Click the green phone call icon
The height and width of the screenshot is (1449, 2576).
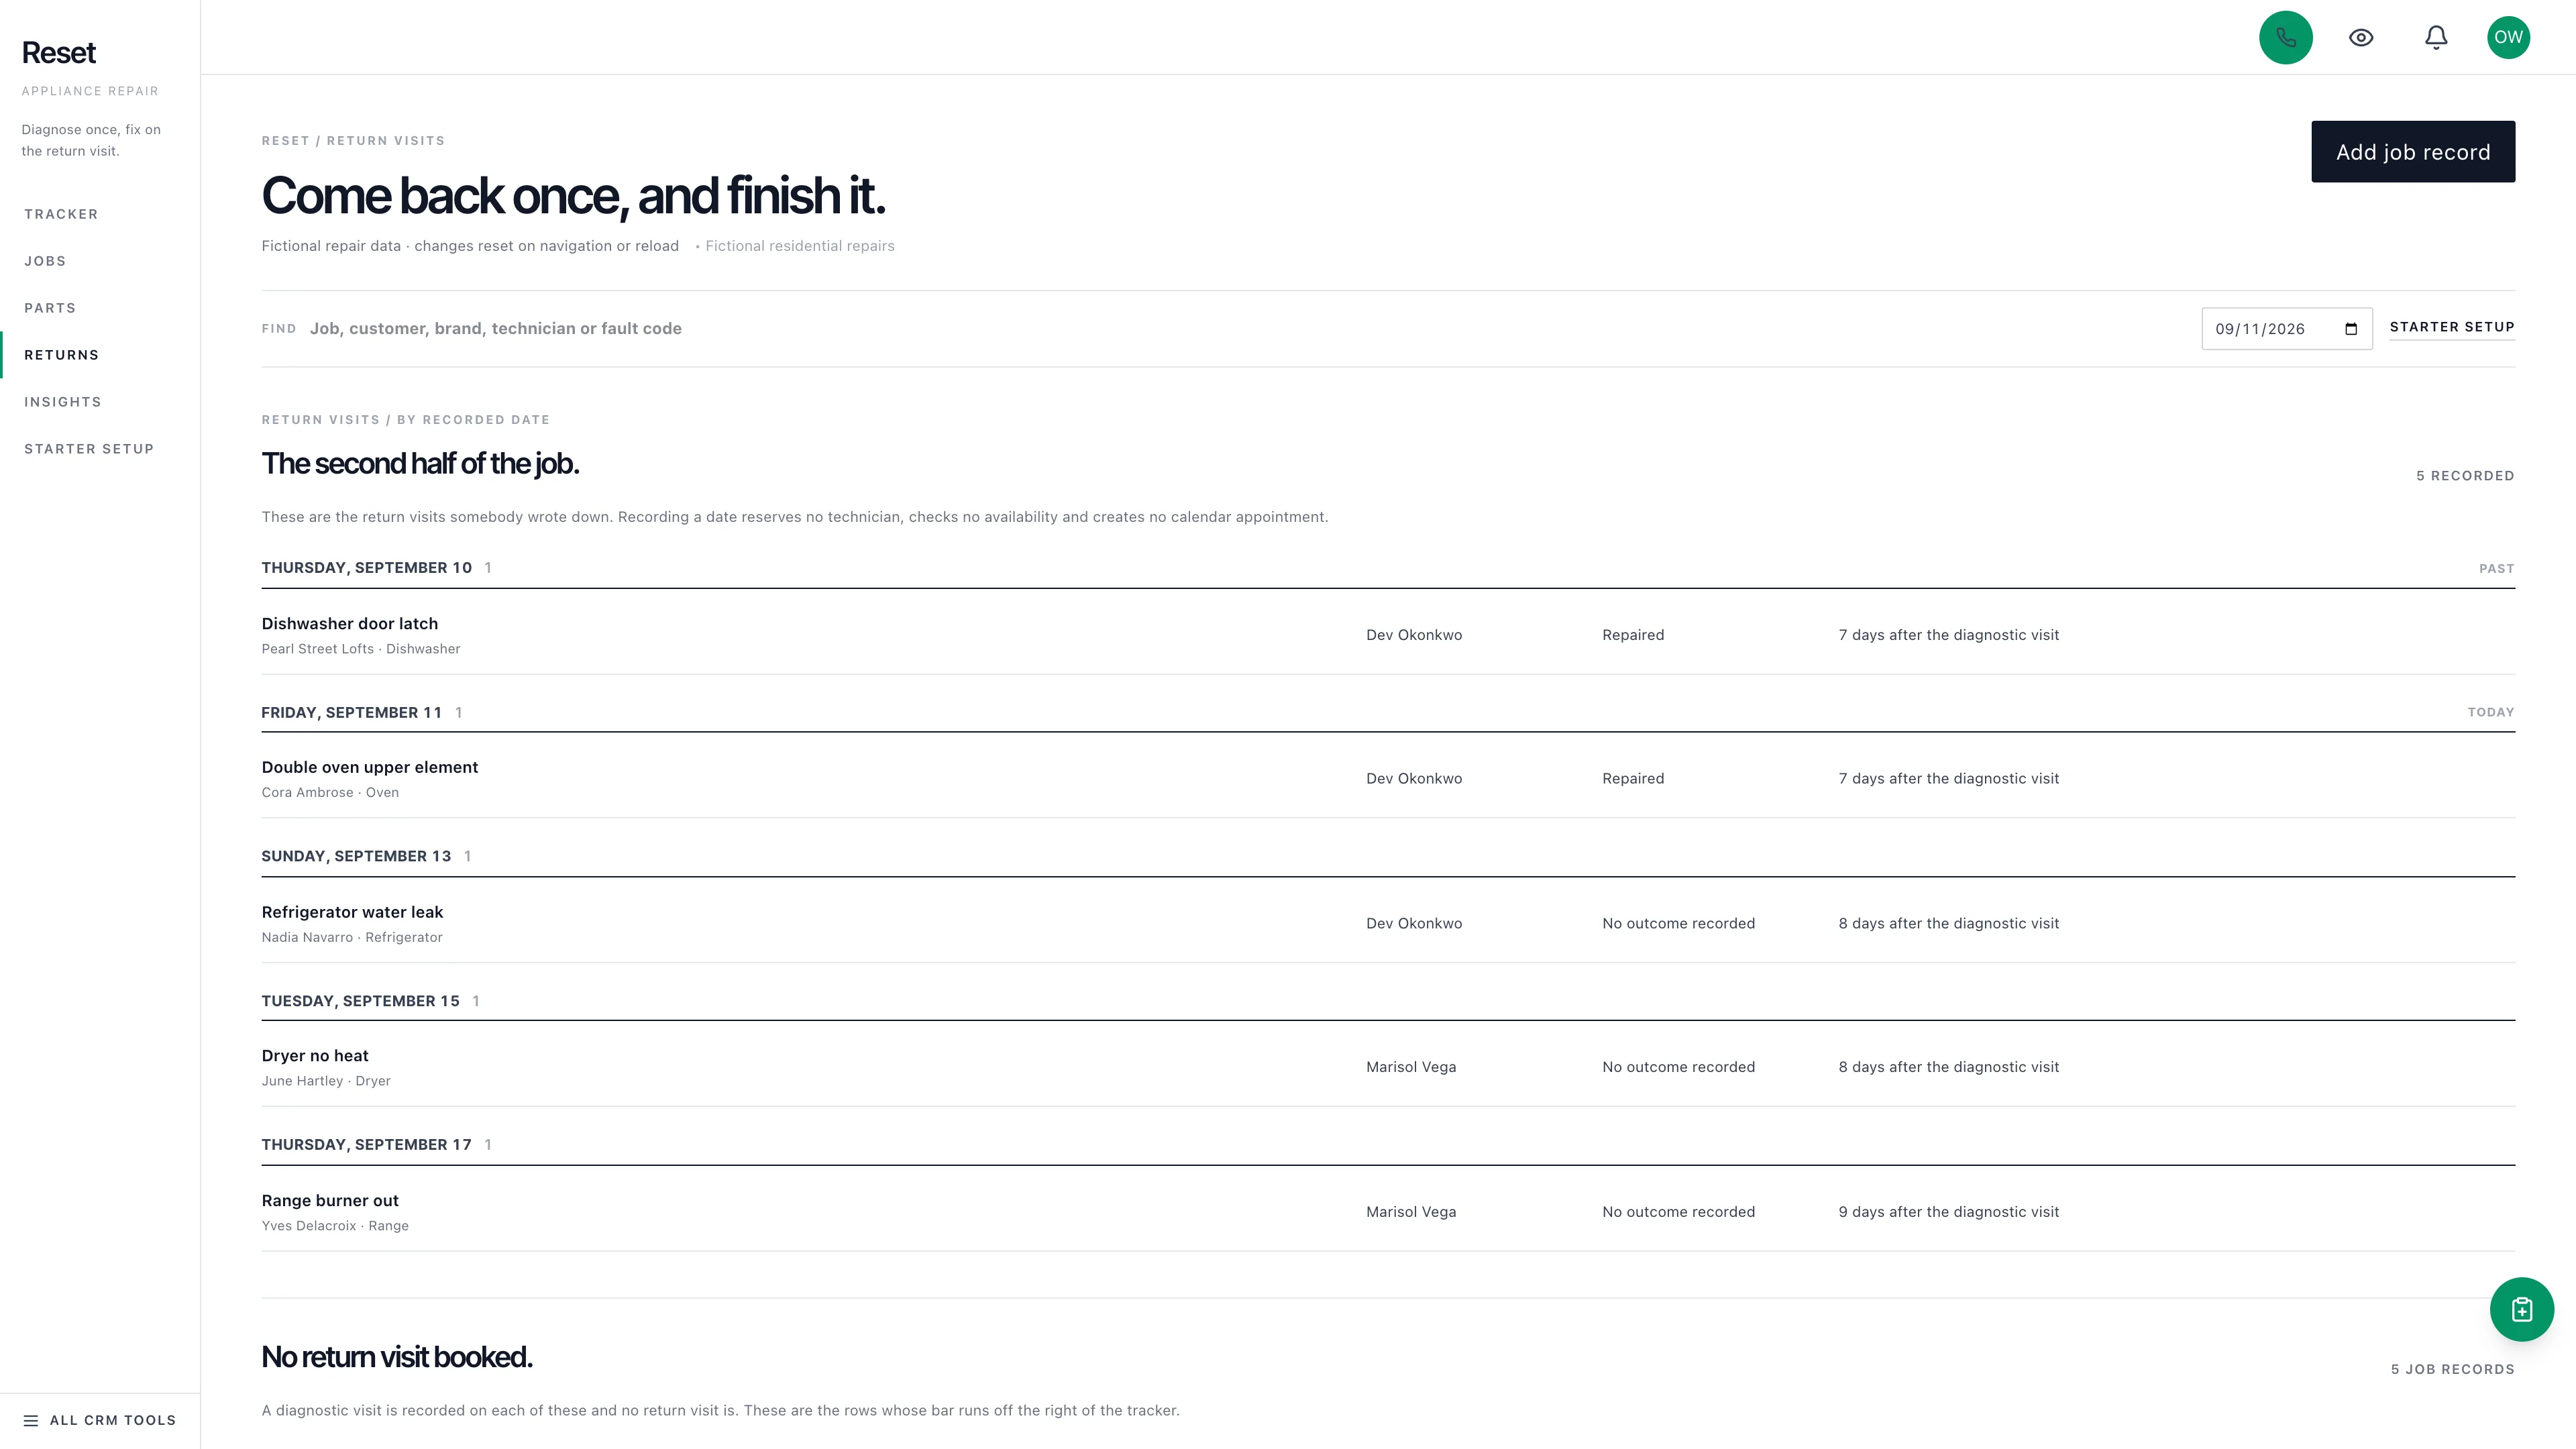[2285, 37]
